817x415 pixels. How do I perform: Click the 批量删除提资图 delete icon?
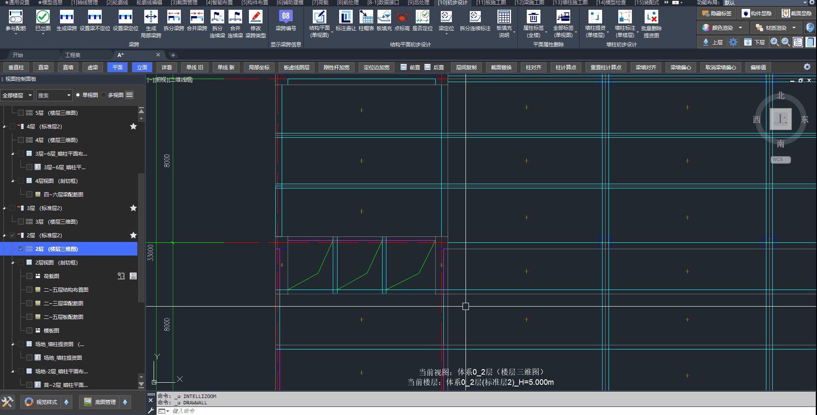point(651,17)
